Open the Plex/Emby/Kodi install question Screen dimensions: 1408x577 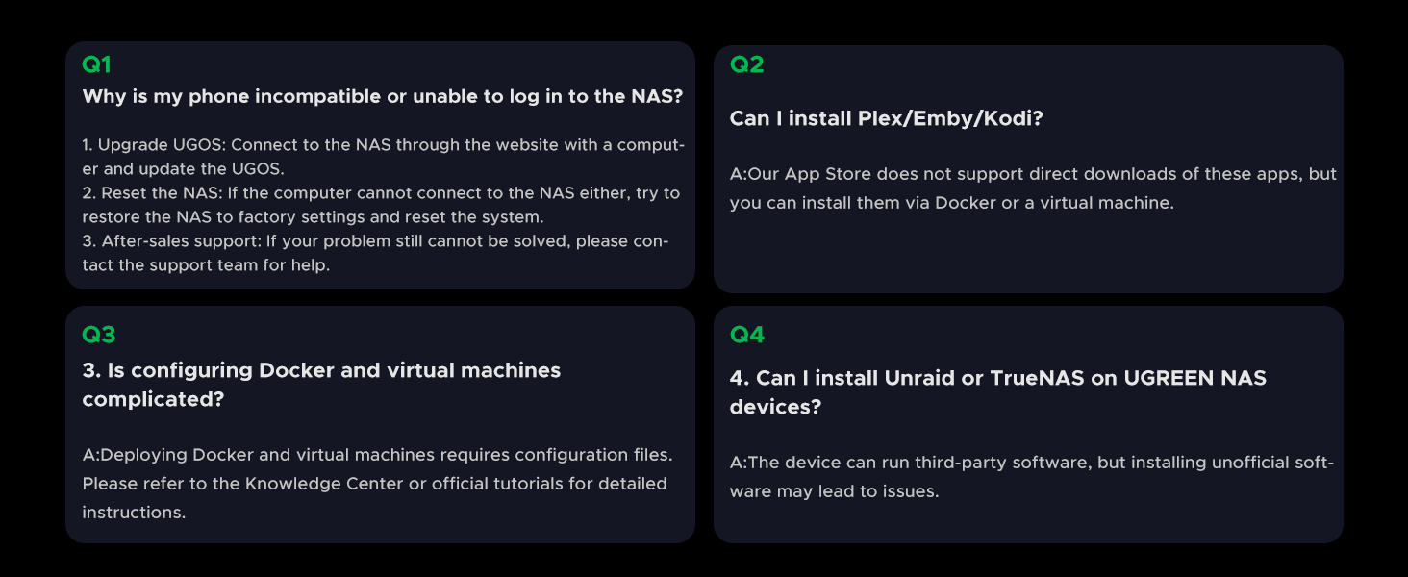[886, 118]
